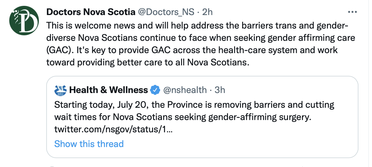Click the Health & Wellness account name

point(109,90)
